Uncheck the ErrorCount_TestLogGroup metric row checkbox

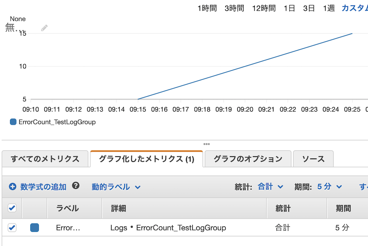[12, 228]
